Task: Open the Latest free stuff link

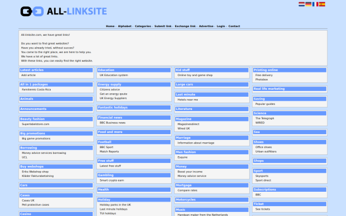Action: (110, 166)
